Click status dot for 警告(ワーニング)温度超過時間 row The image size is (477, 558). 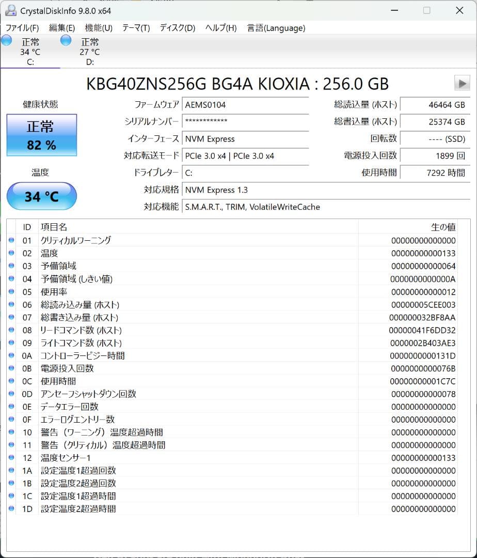pyautogui.click(x=11, y=432)
